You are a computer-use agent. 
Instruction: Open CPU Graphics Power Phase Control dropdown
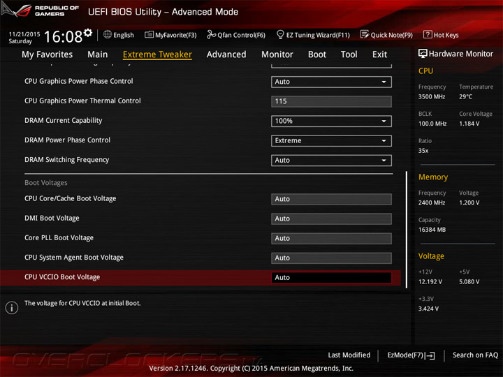coord(331,82)
